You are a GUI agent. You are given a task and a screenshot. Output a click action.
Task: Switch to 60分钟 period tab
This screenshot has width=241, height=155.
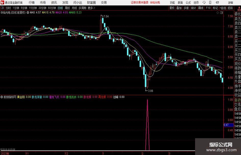click(52, 8)
